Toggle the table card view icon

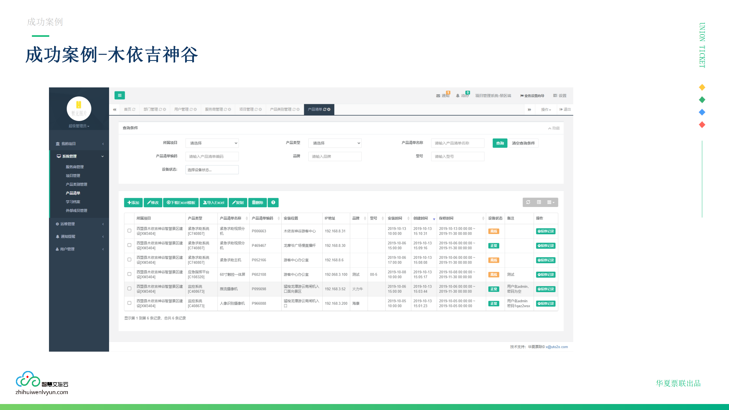click(x=539, y=202)
